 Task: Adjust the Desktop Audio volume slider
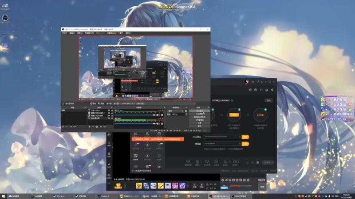coord(135,124)
